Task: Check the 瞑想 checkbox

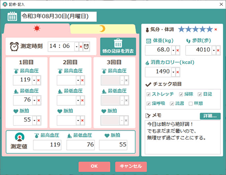Action: coord(191,103)
